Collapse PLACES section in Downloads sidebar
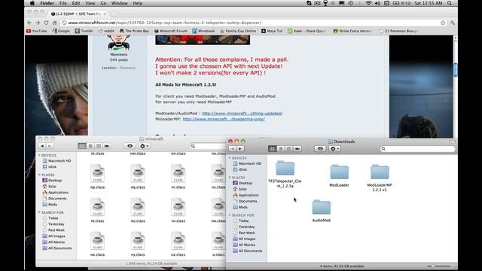This screenshot has height=271, width=482. 230,178
